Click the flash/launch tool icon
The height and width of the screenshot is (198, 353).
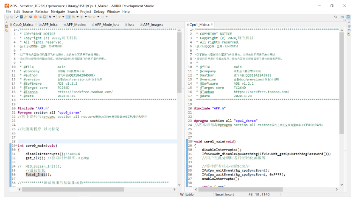pyautogui.click(x=59, y=17)
